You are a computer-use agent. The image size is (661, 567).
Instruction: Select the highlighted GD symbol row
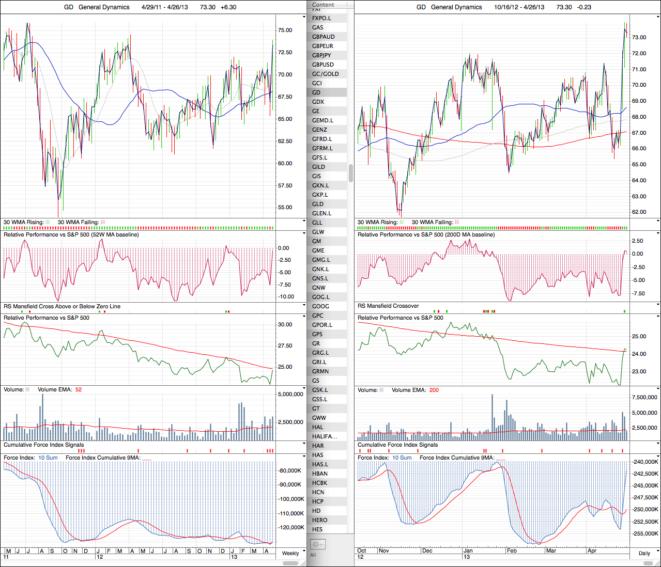coord(316,92)
